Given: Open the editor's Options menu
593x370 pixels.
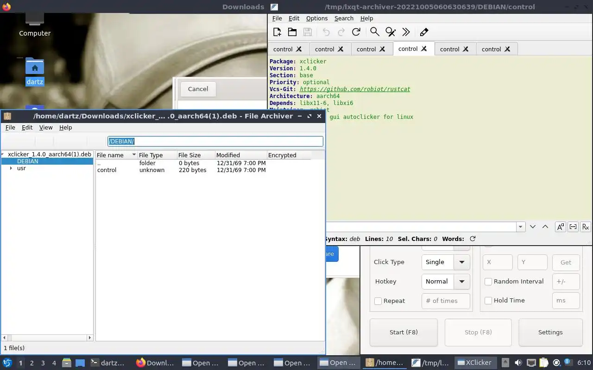Looking at the screenshot, I should pos(317,18).
